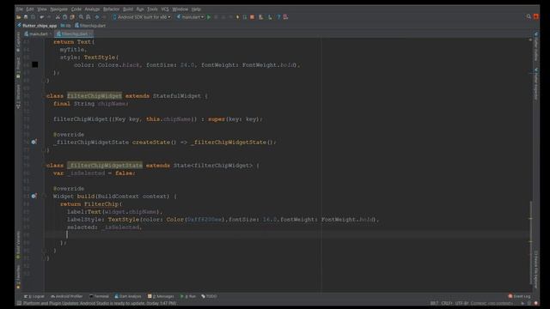
Task: Open the Favorites side tab
Action: (18, 276)
